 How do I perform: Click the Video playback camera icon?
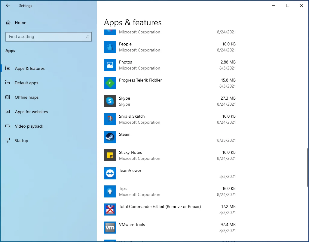[8, 126]
